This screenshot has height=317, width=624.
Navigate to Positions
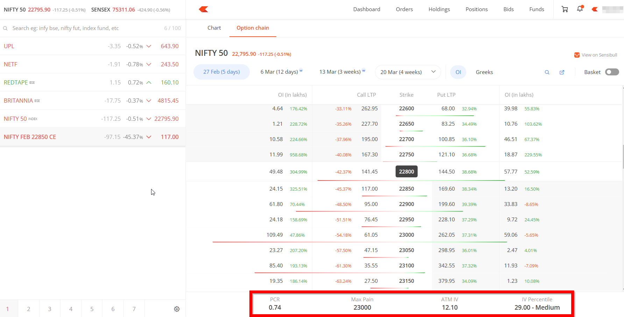coord(476,9)
